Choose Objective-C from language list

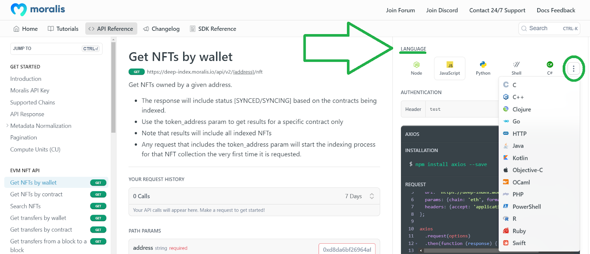pos(539,170)
